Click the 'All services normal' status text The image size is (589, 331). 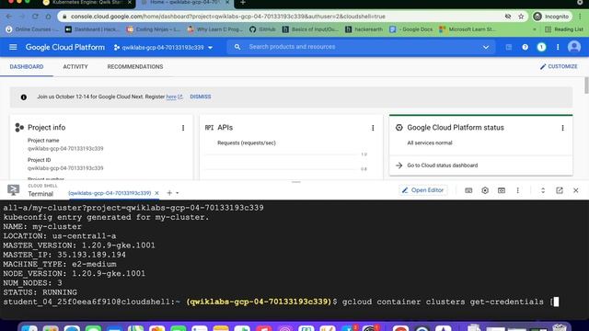coord(430,143)
